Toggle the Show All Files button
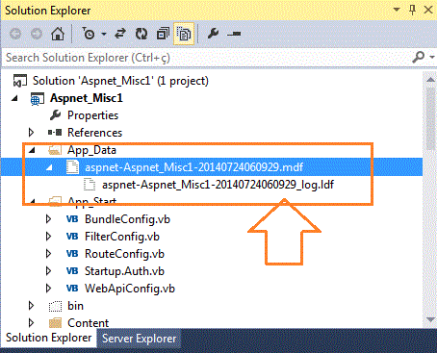 (184, 34)
